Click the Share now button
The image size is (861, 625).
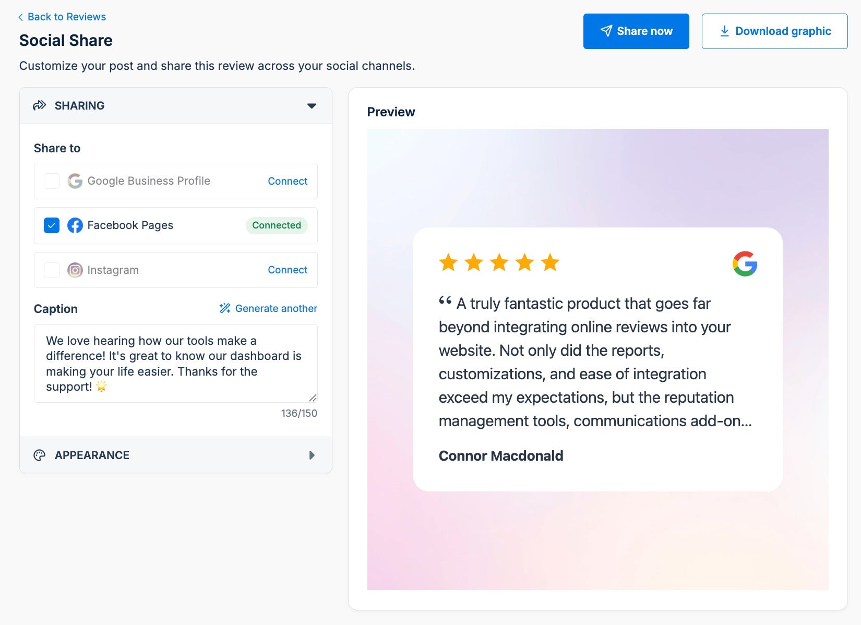point(636,31)
